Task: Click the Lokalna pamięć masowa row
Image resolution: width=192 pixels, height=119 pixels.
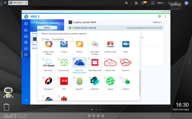Action: (x=115, y=28)
